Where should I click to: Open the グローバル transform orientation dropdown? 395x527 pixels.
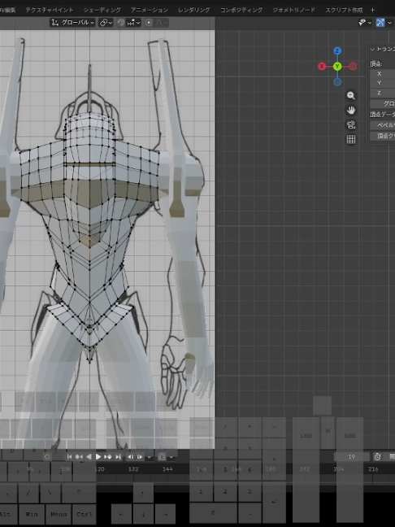73,23
